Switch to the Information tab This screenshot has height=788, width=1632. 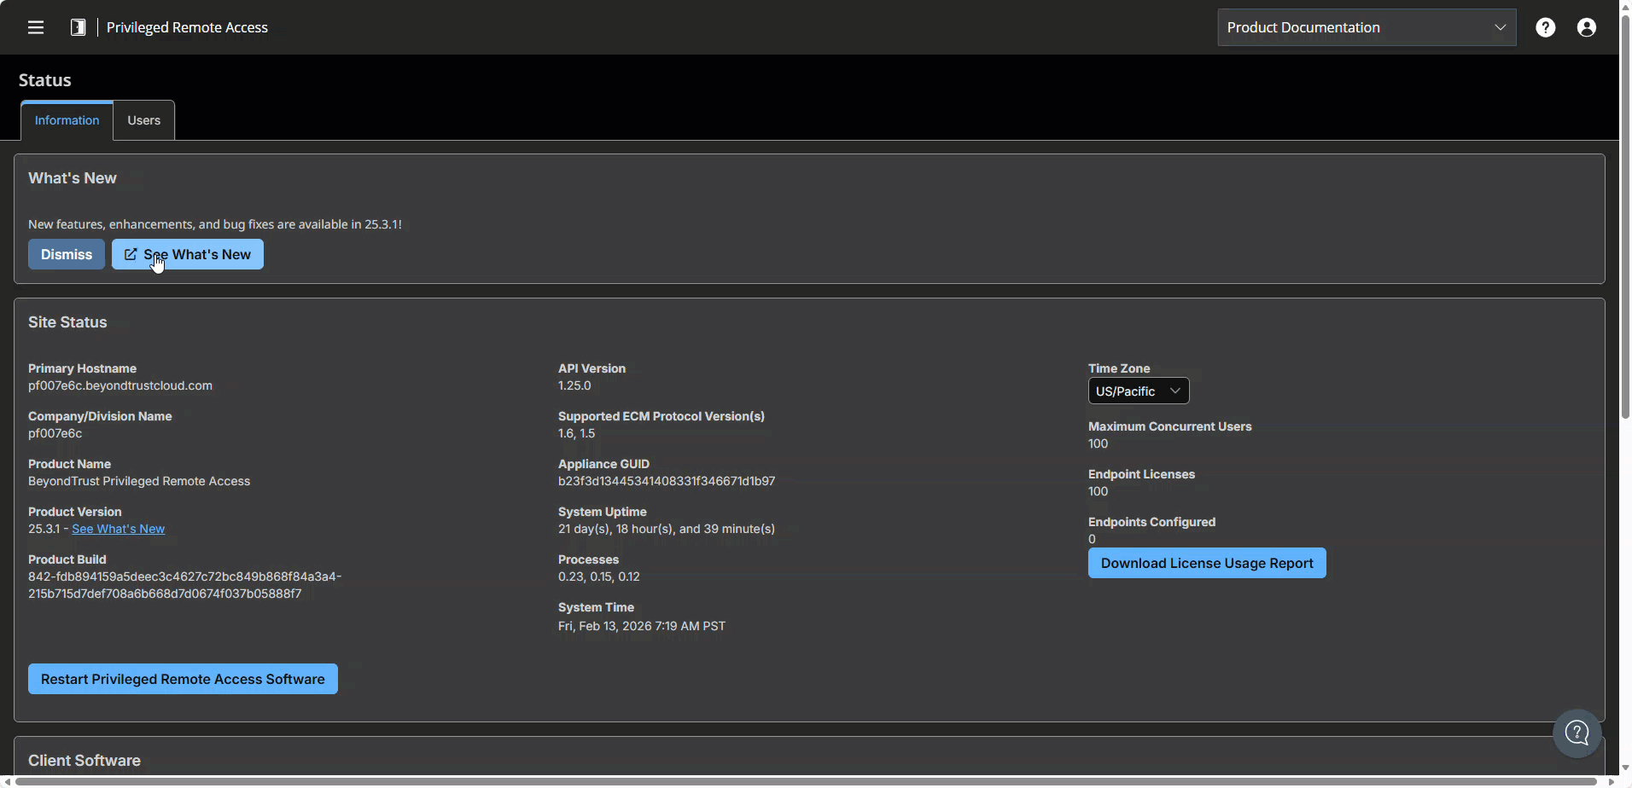coord(67,120)
